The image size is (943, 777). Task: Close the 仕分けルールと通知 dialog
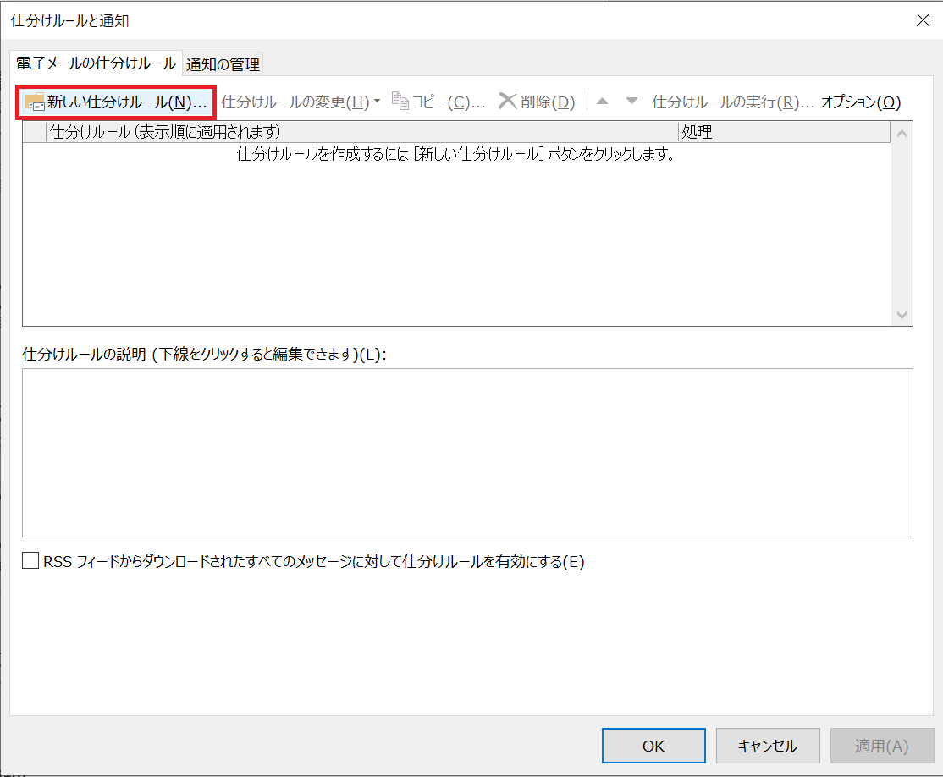click(x=924, y=19)
